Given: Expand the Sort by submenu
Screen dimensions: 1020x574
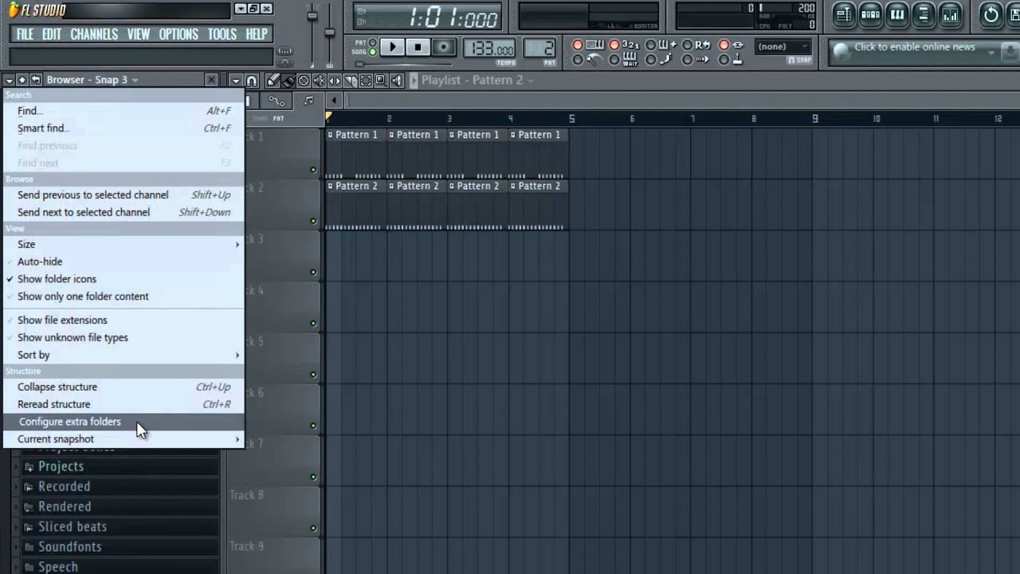Looking at the screenshot, I should pos(124,356).
